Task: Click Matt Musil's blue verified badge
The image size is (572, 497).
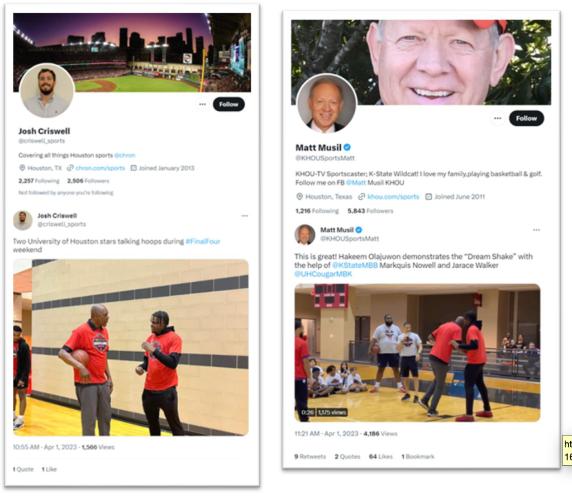Action: tap(347, 148)
